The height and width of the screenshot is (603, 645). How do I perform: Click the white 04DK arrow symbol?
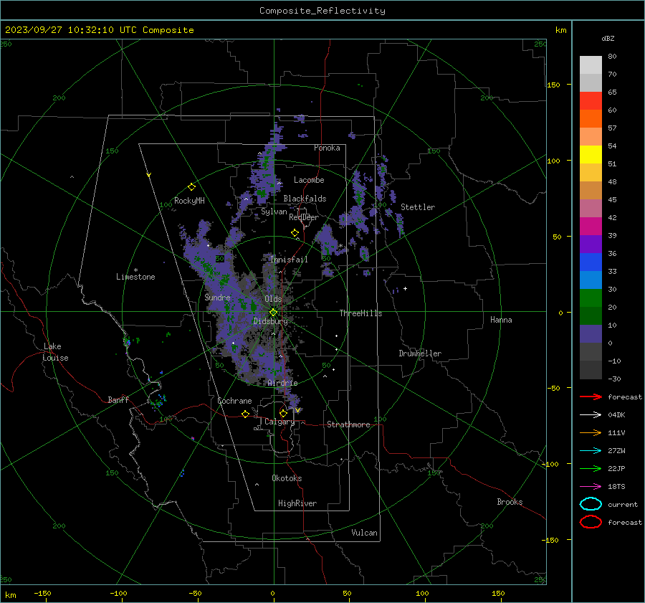[591, 414]
